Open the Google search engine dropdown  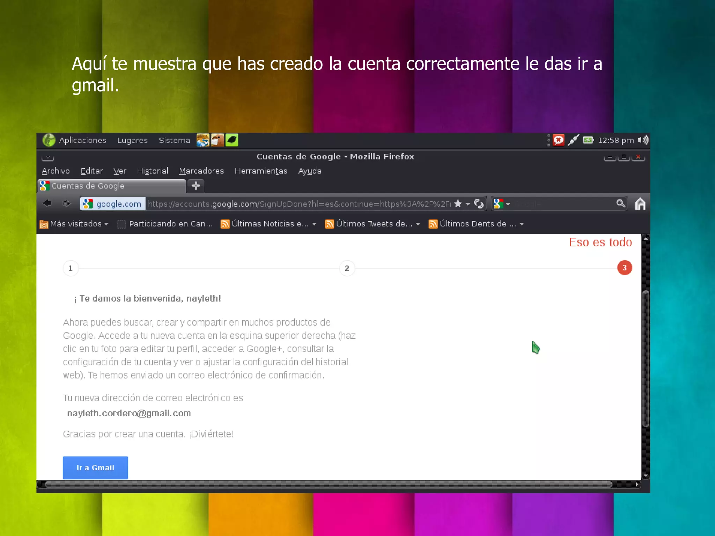point(502,204)
